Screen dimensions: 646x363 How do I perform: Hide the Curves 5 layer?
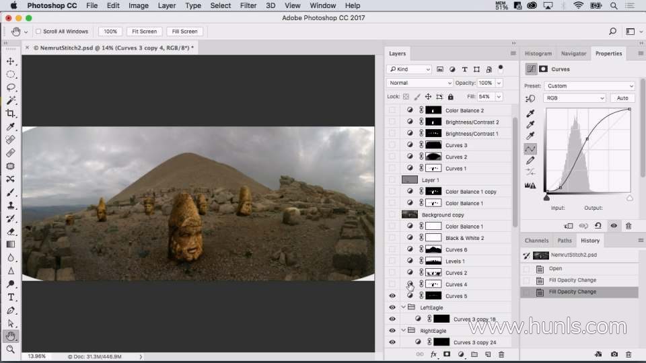[x=392, y=296]
